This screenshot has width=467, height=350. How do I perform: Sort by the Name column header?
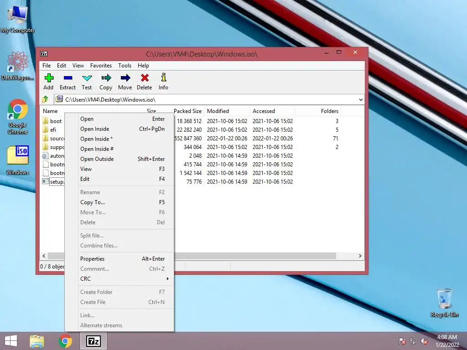coord(50,111)
